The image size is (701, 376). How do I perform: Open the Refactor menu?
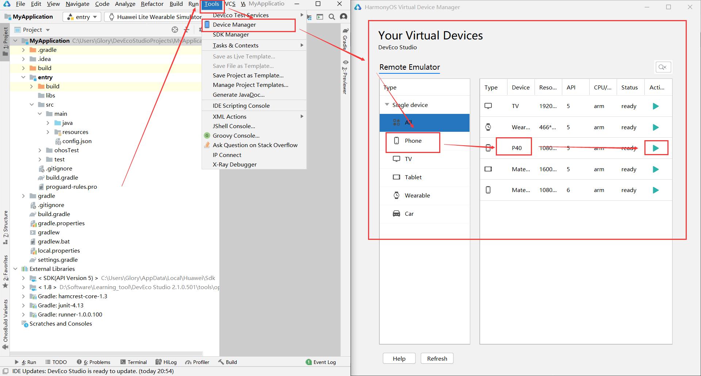click(x=152, y=4)
